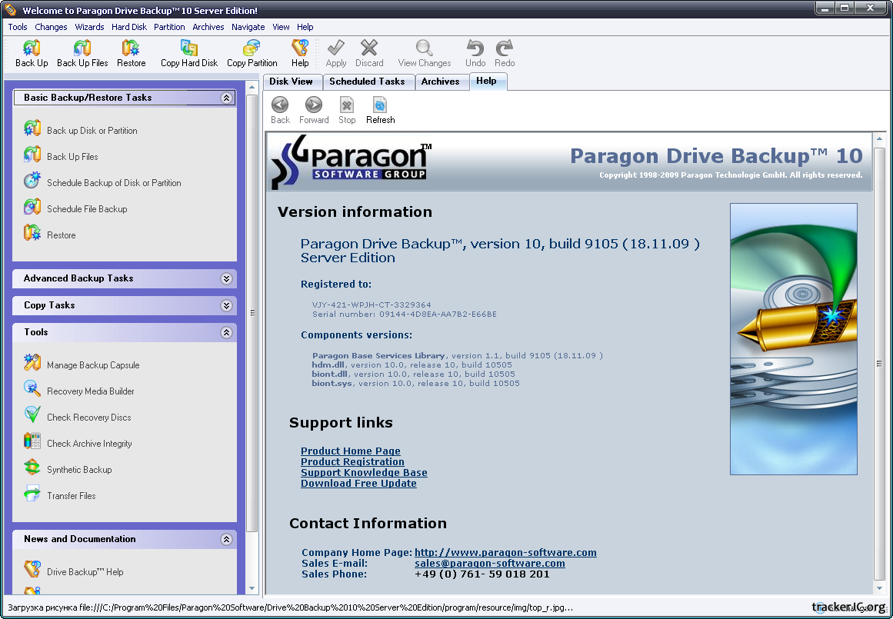Image resolution: width=893 pixels, height=619 pixels.
Task: Open Recovery Media Builder tool
Action: (90, 391)
